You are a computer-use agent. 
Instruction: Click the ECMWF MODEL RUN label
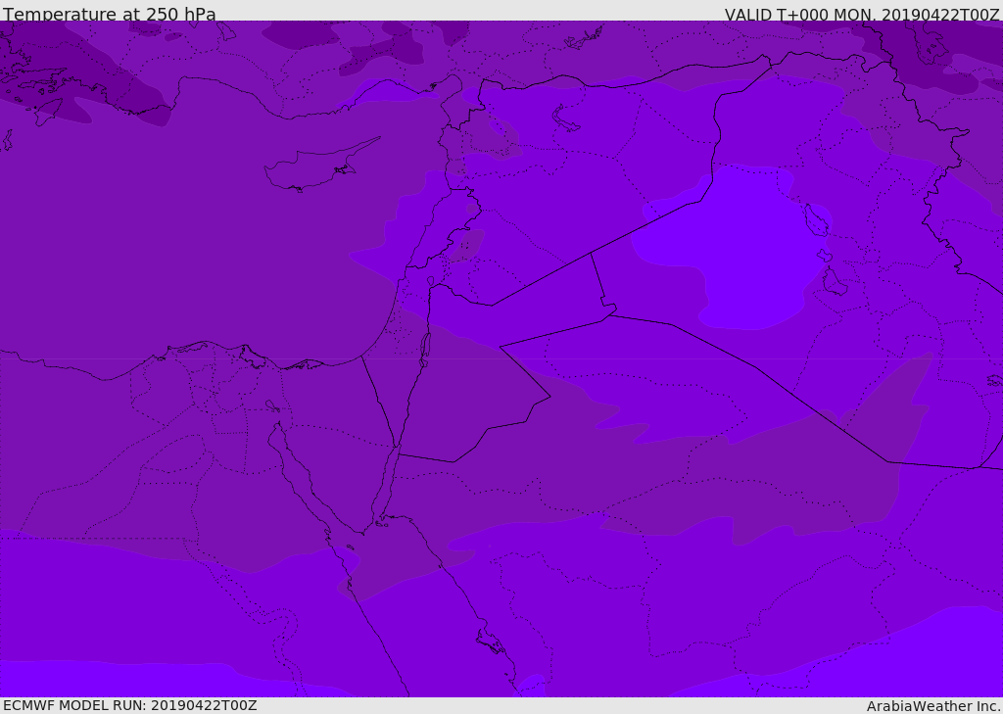[129, 705]
